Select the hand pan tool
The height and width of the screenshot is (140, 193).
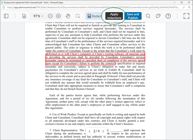68,16
